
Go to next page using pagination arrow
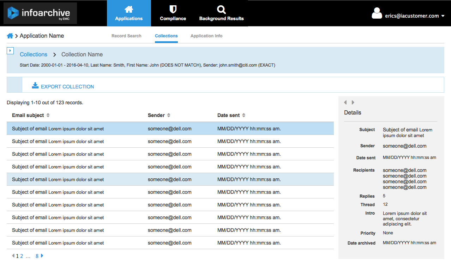point(42,256)
